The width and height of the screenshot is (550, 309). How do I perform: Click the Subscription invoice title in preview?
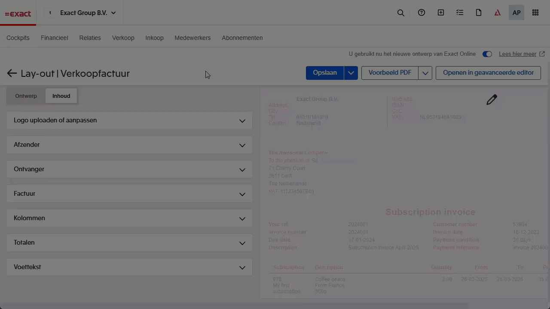(x=430, y=212)
